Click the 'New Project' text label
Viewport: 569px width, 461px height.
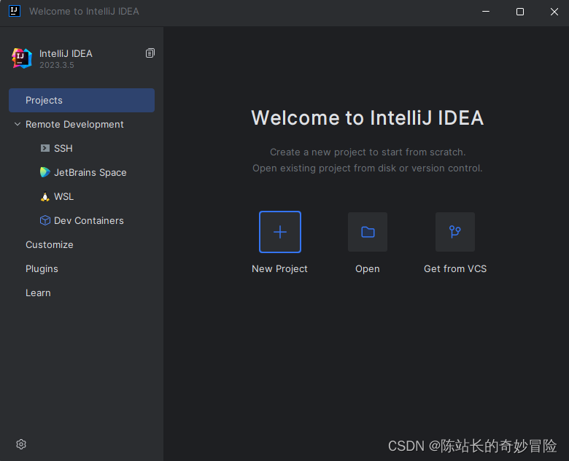pyautogui.click(x=279, y=269)
